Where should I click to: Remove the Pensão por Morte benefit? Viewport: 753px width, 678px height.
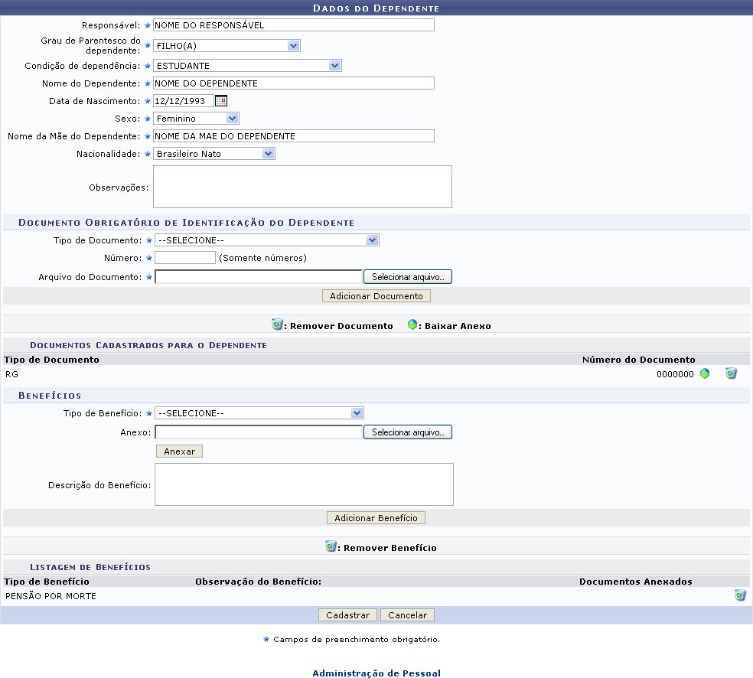tap(740, 595)
